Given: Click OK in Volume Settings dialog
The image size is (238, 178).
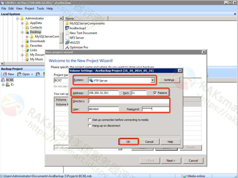Looking at the screenshot, I should tap(128, 142).
